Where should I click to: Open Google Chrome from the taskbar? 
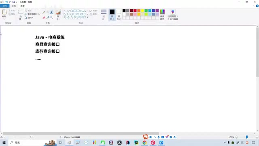pyautogui.click(x=144, y=142)
